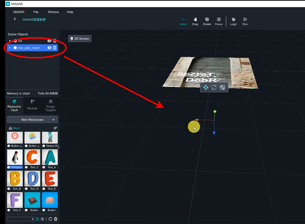Activate the Rotate view tool
This screenshot has height=224, width=305.
click(207, 21)
